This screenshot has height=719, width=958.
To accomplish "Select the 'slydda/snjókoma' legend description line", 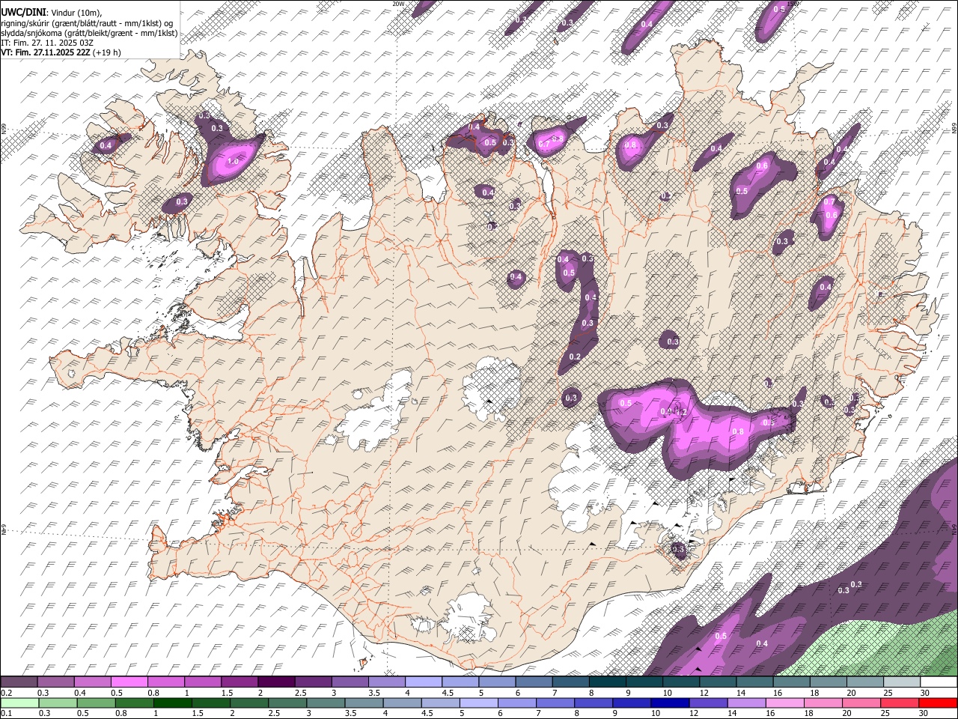I will (89, 33).
